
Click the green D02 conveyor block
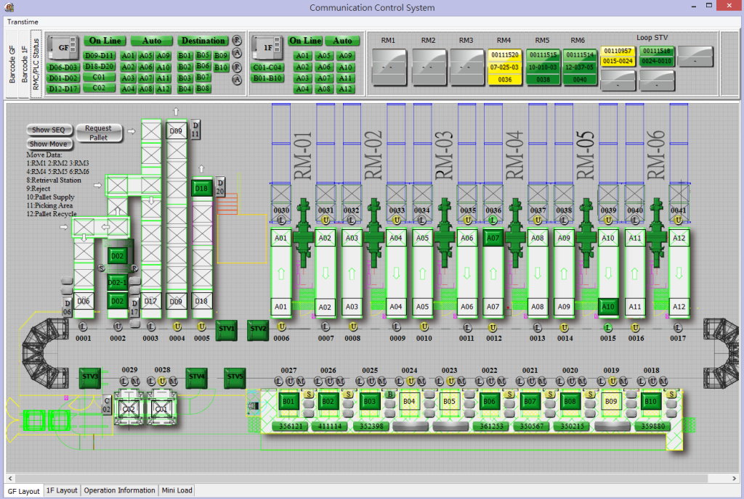pos(118,255)
